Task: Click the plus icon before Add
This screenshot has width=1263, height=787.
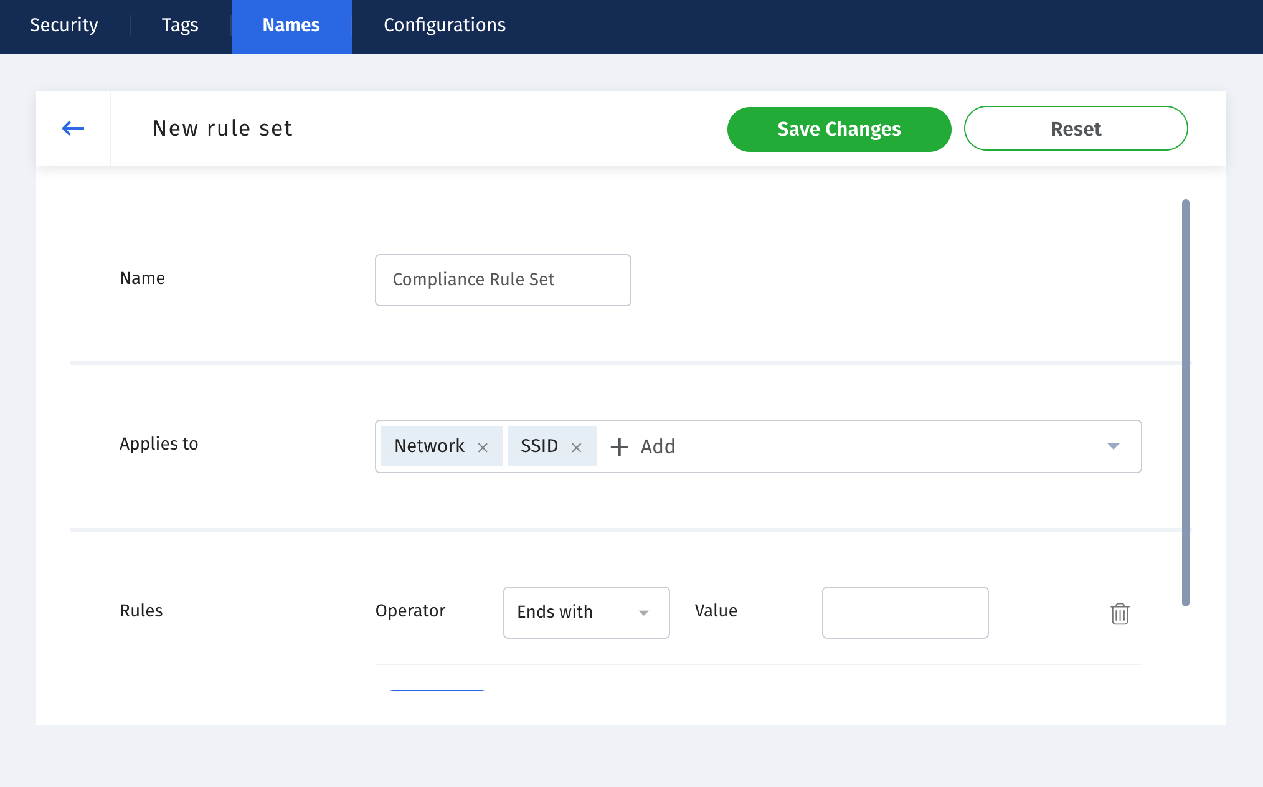Action: 619,447
